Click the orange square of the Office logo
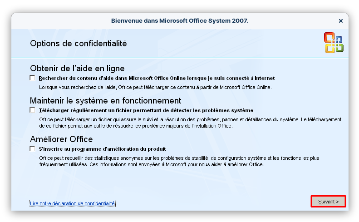This screenshot has height=222, width=359. pyautogui.click(x=329, y=38)
